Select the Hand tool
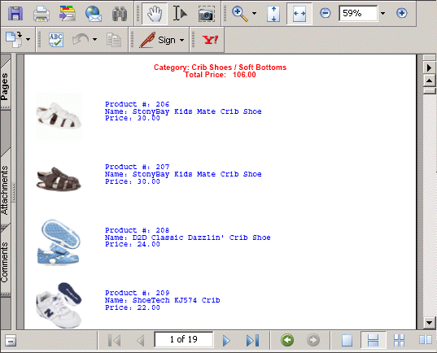This screenshot has height=353, width=437. tap(155, 13)
